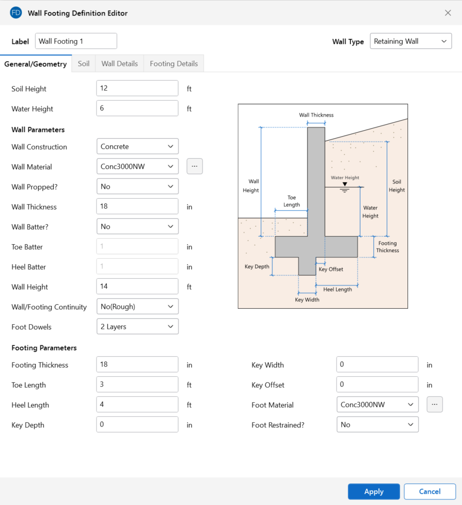This screenshot has height=505, width=462.
Task: Switch to the Soil tab
Action: [x=83, y=64]
